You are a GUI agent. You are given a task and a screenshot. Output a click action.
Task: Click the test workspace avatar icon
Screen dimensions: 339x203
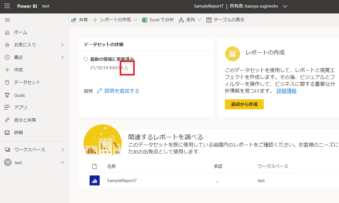click(x=8, y=162)
